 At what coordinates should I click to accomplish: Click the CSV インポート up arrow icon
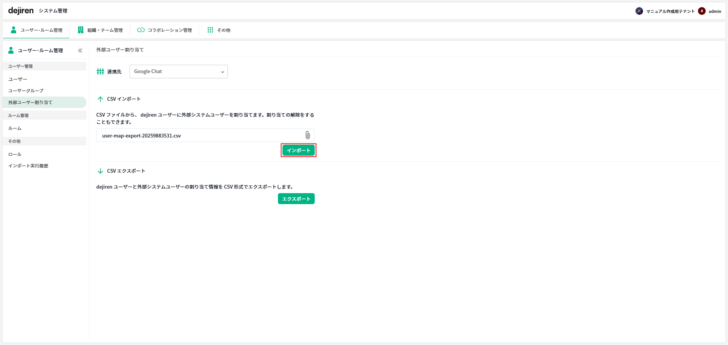tap(100, 99)
